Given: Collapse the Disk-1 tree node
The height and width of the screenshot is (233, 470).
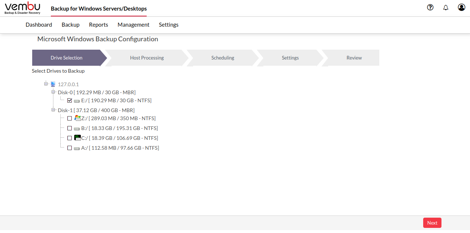Looking at the screenshot, I should [x=53, y=110].
